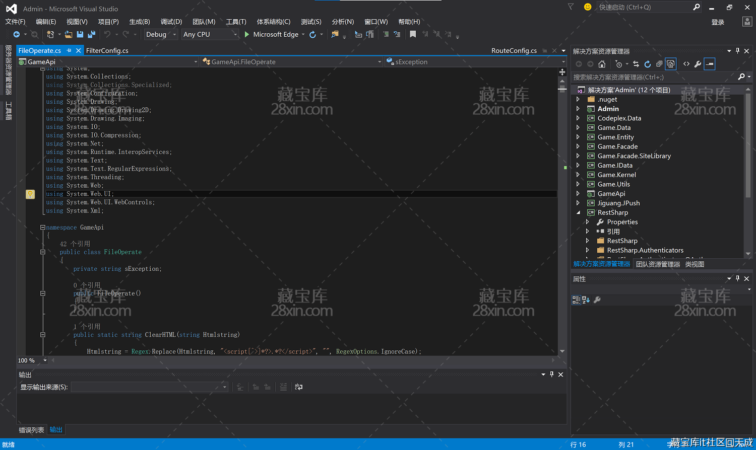Click the lightbulb quick actions icon in editor
Viewport: 756px width, 450px height.
point(30,194)
